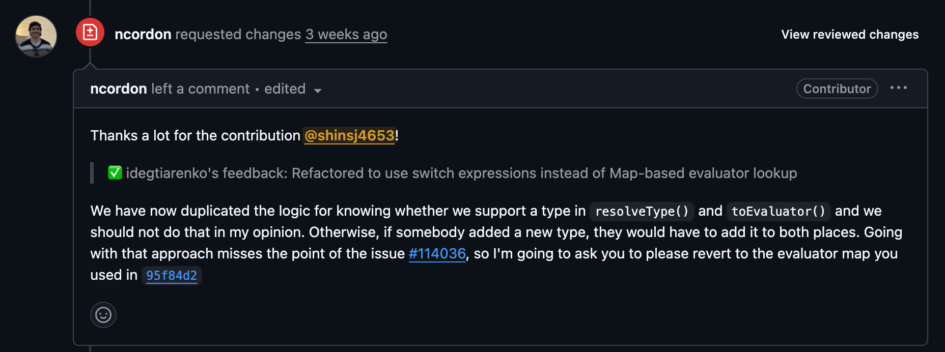Open the add reaction smiley button

tap(103, 315)
